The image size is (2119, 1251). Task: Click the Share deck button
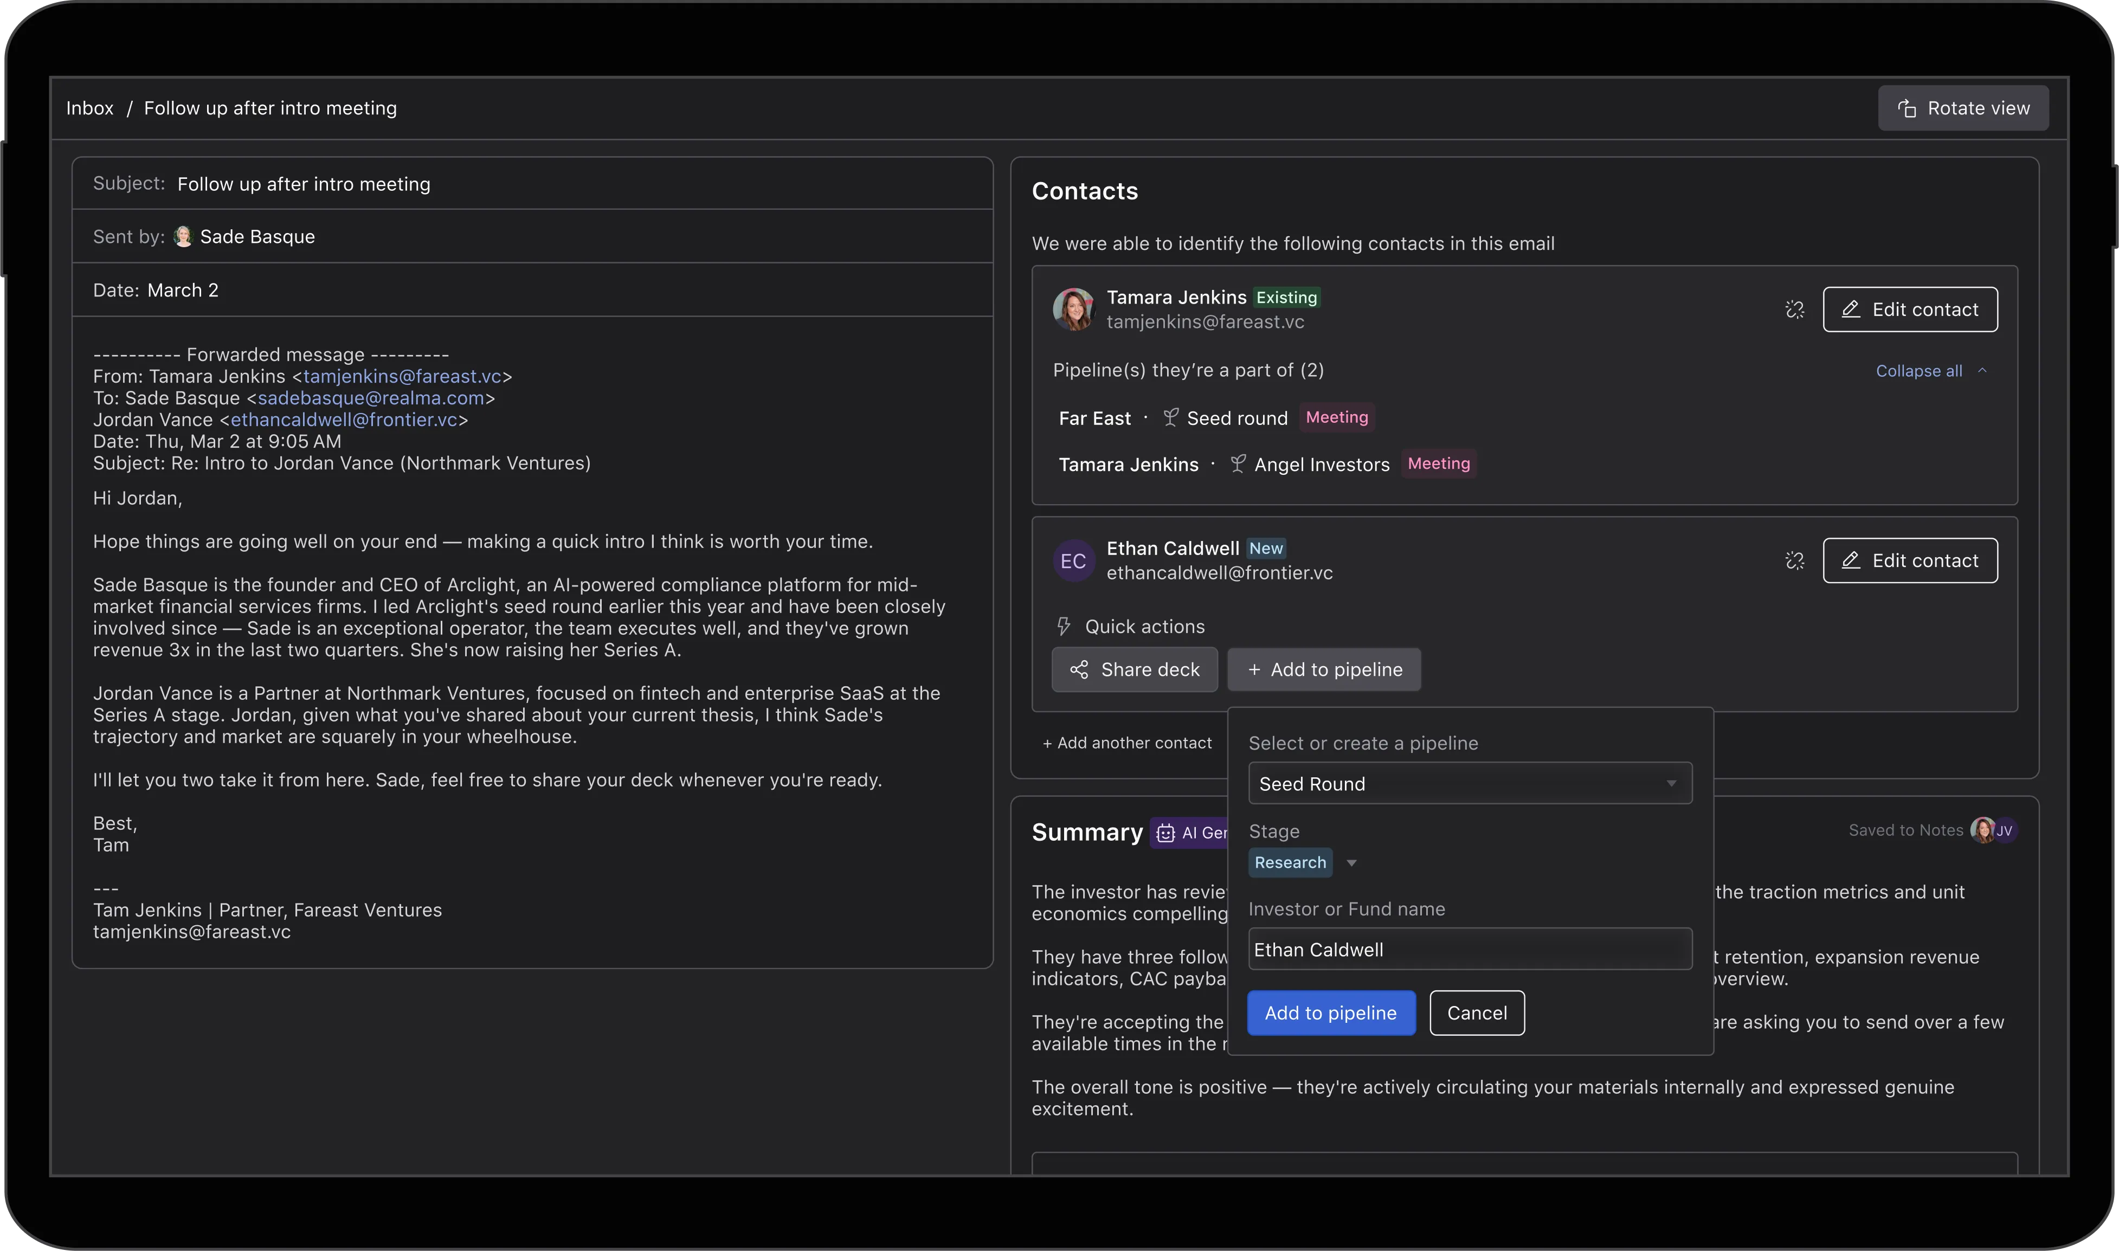click(1133, 669)
